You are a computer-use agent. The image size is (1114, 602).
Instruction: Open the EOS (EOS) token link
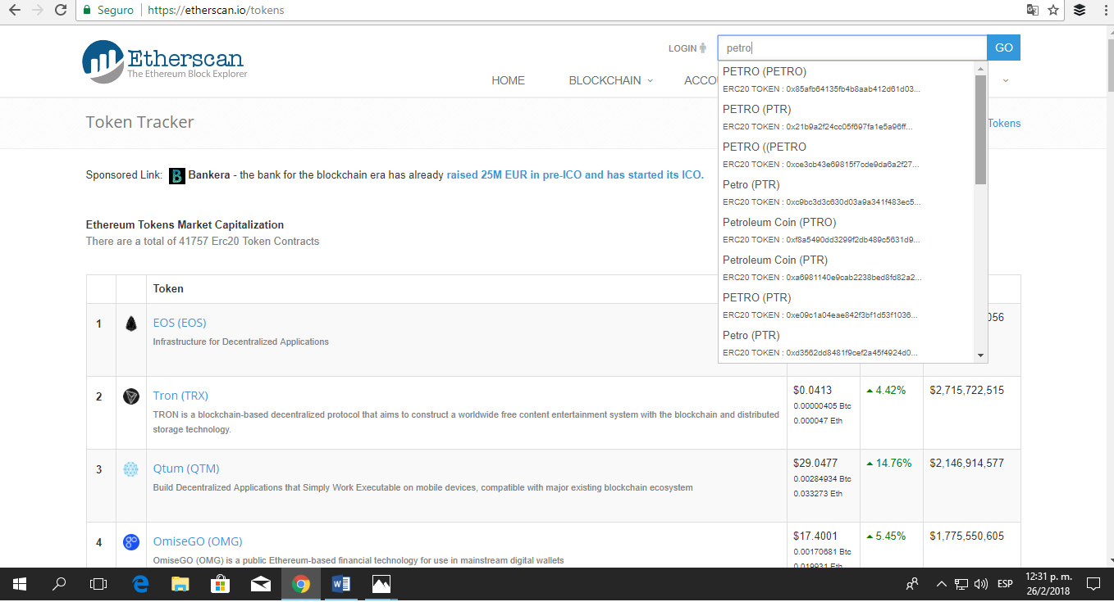coord(180,323)
